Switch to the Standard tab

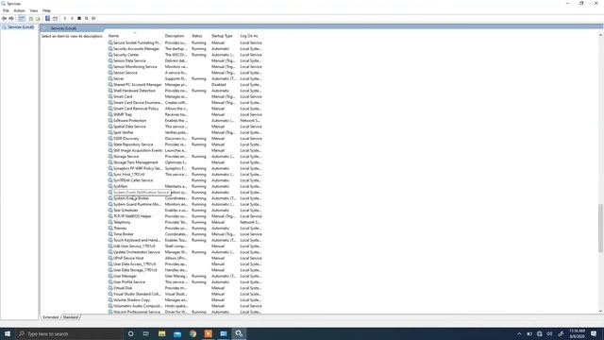(x=71, y=317)
